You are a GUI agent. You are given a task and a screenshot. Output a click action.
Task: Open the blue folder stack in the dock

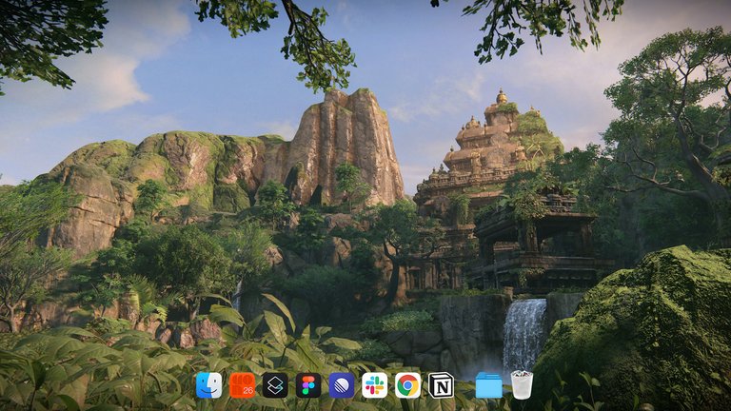click(x=488, y=385)
